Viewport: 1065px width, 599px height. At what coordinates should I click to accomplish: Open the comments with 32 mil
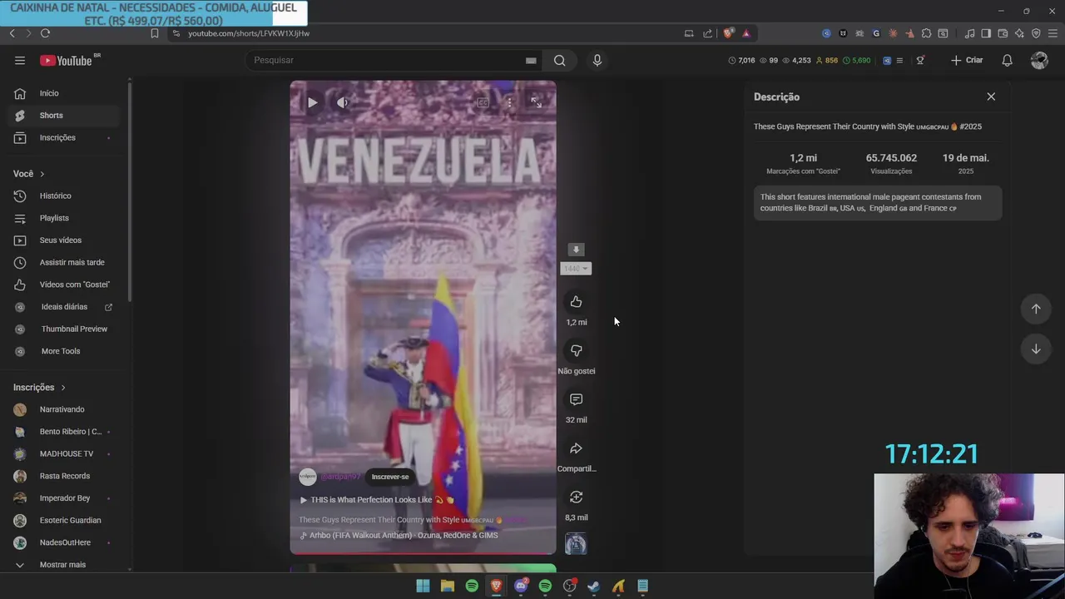tap(576, 400)
